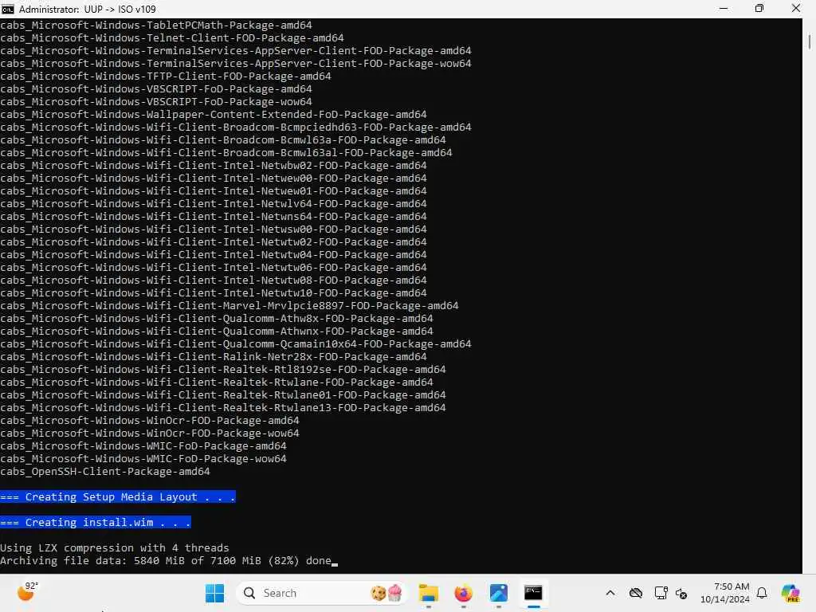Click the line 'Creating install.wim'
Image resolution: width=816 pixels, height=612 pixels.
point(96,523)
